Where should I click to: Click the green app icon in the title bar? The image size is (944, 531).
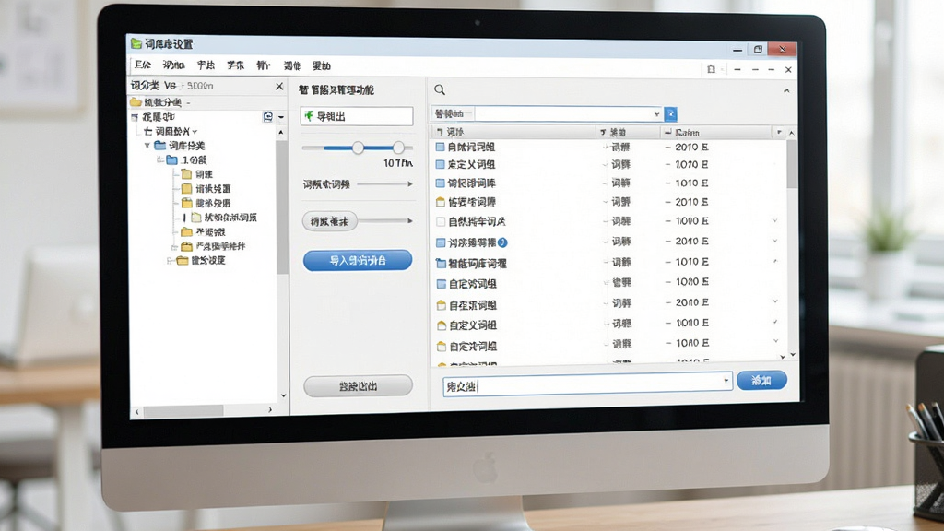(136, 43)
